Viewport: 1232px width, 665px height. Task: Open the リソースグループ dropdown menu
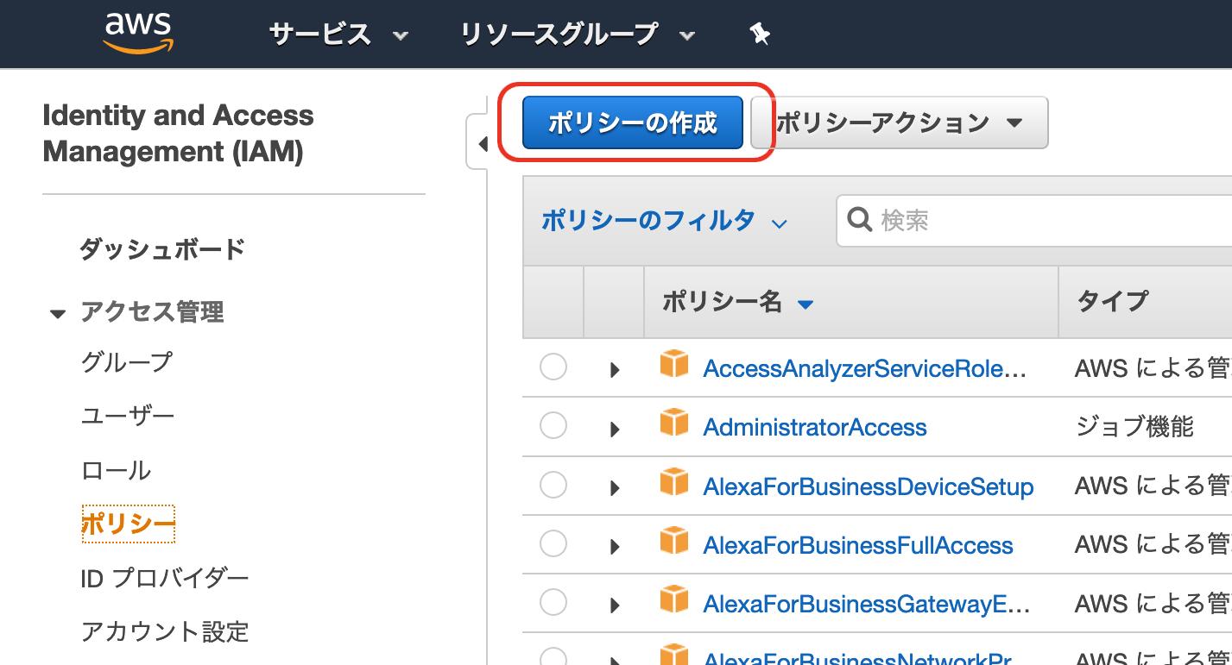point(577,35)
